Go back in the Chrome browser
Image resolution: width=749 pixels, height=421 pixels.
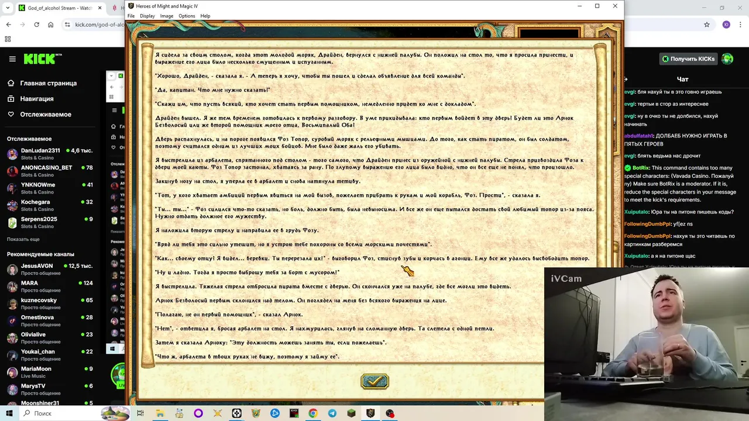[8, 25]
